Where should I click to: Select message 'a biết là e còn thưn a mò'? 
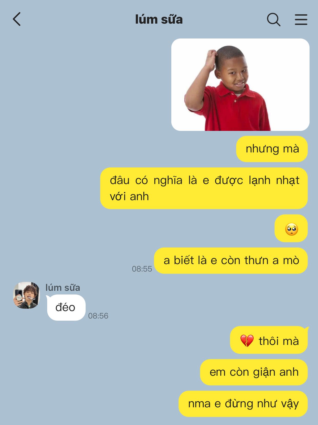point(231,260)
